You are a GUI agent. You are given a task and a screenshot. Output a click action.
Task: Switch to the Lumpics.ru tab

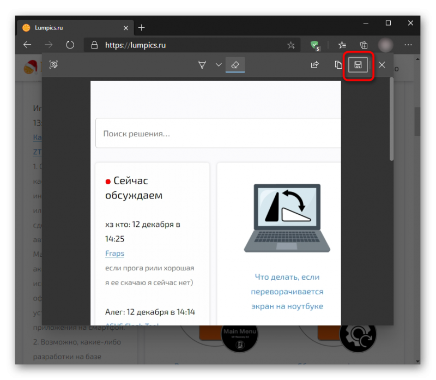pyautogui.click(x=75, y=28)
